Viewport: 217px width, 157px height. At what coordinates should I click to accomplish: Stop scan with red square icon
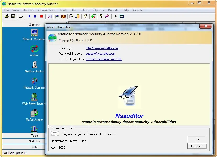point(42,16)
